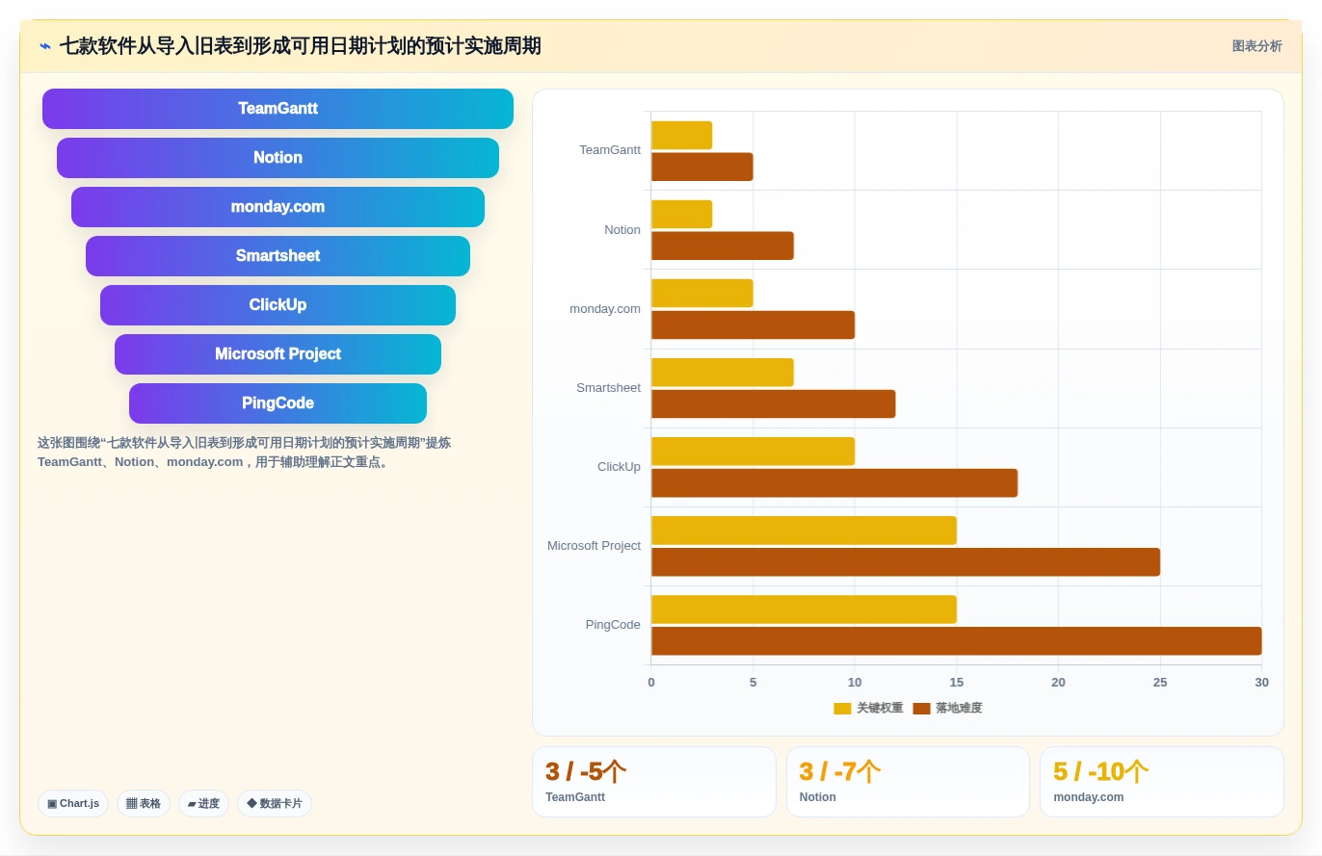Click the monday.com brown 落地难度 bar

pos(753,324)
